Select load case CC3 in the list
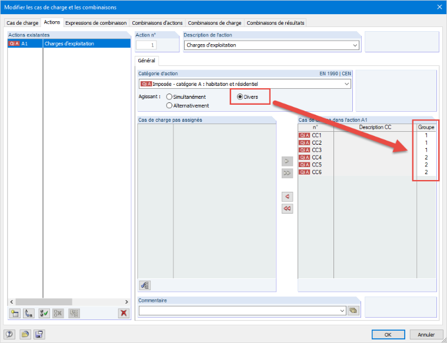 (367, 150)
